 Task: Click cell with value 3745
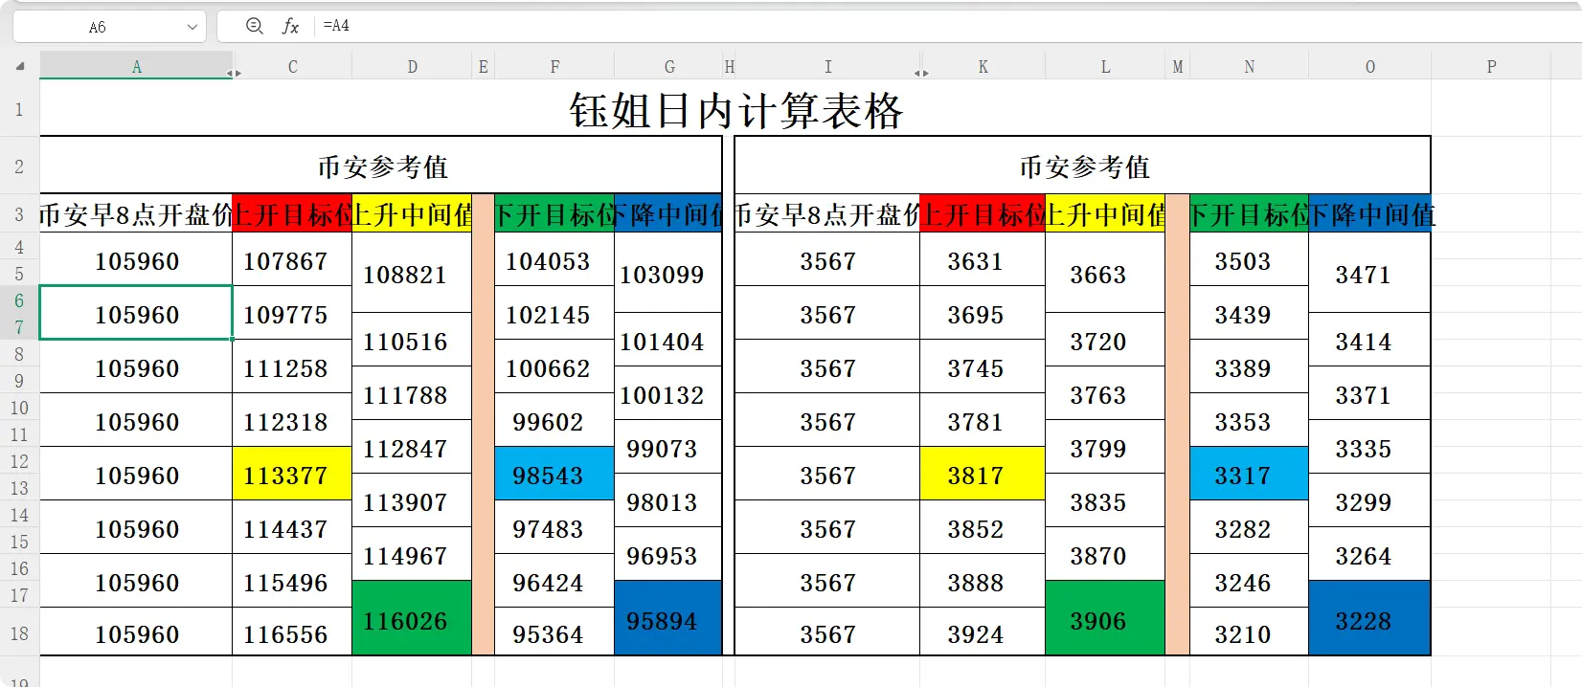983,366
